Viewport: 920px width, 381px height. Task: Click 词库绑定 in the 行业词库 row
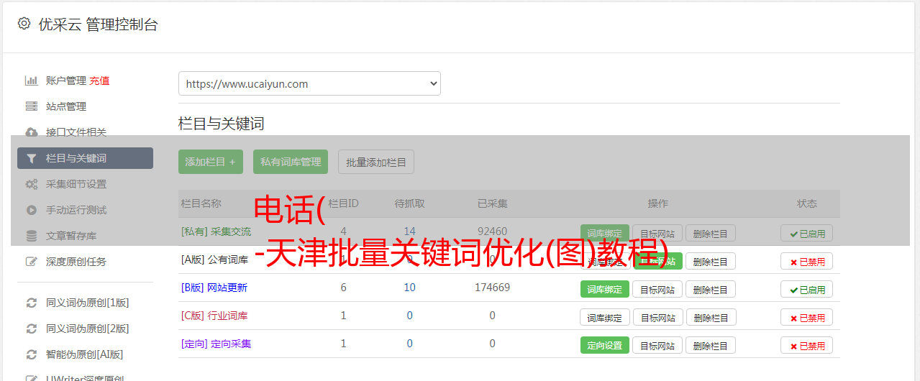coord(605,317)
